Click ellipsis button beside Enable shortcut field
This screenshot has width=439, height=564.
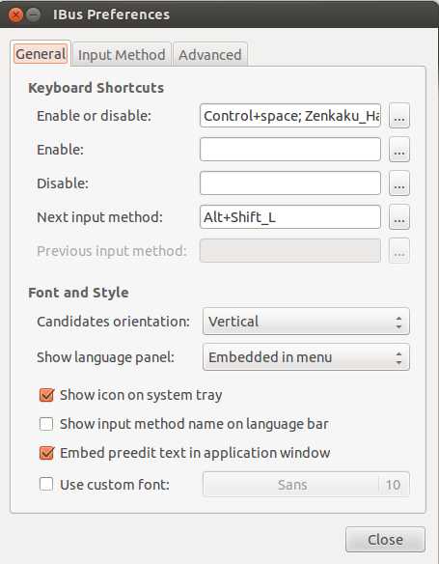[x=399, y=150]
